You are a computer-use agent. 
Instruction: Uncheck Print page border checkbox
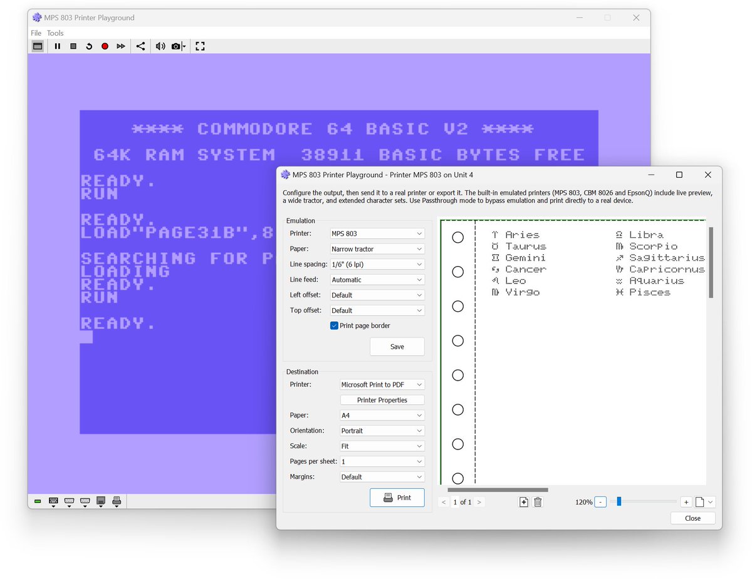click(x=334, y=325)
